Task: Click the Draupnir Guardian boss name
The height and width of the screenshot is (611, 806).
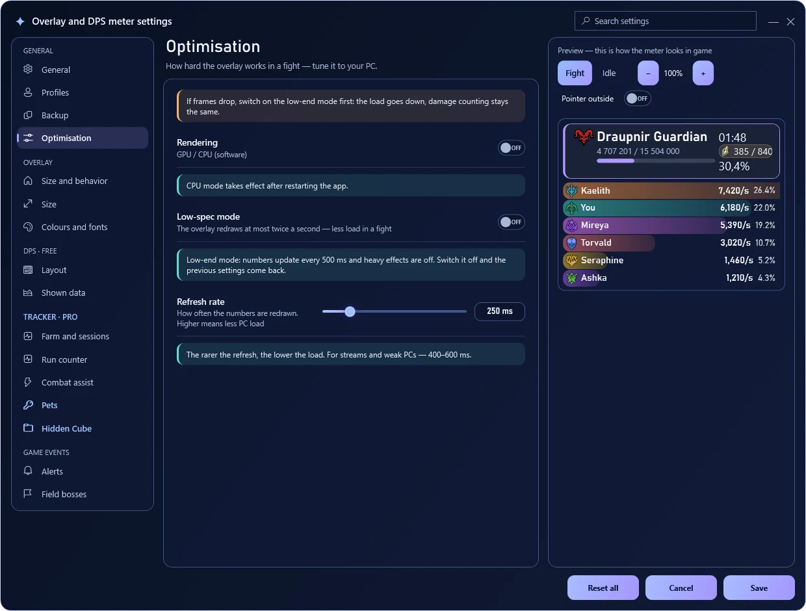Action: pyautogui.click(x=652, y=136)
